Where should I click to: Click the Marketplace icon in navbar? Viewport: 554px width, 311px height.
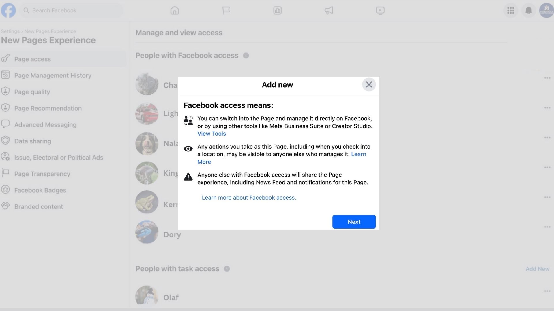coord(277,10)
